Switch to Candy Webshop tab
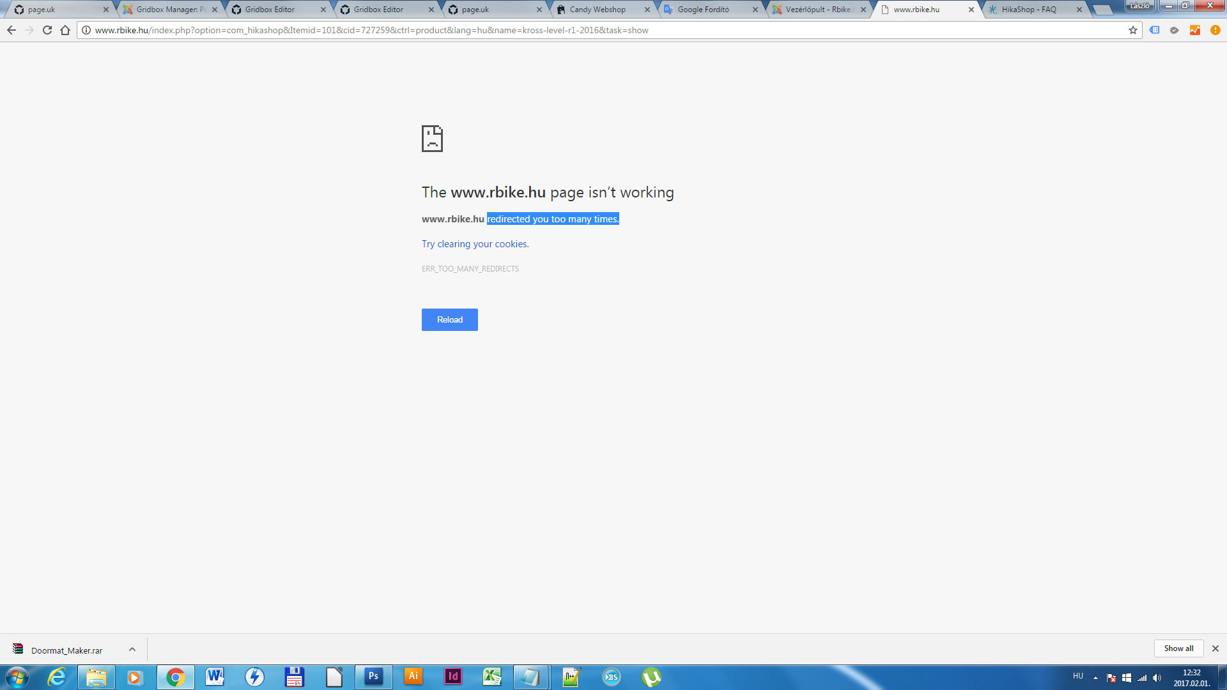1227x690 pixels. click(598, 10)
